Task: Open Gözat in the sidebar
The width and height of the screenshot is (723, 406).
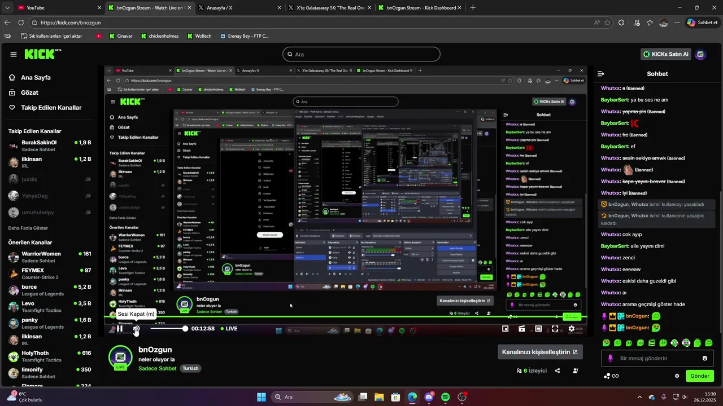Action: tap(29, 92)
